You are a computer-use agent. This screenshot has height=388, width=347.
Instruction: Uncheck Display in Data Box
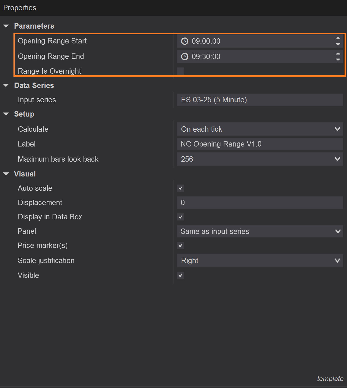click(180, 217)
